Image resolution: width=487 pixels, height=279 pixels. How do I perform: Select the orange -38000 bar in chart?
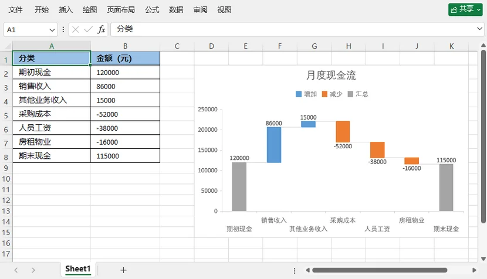click(377, 150)
